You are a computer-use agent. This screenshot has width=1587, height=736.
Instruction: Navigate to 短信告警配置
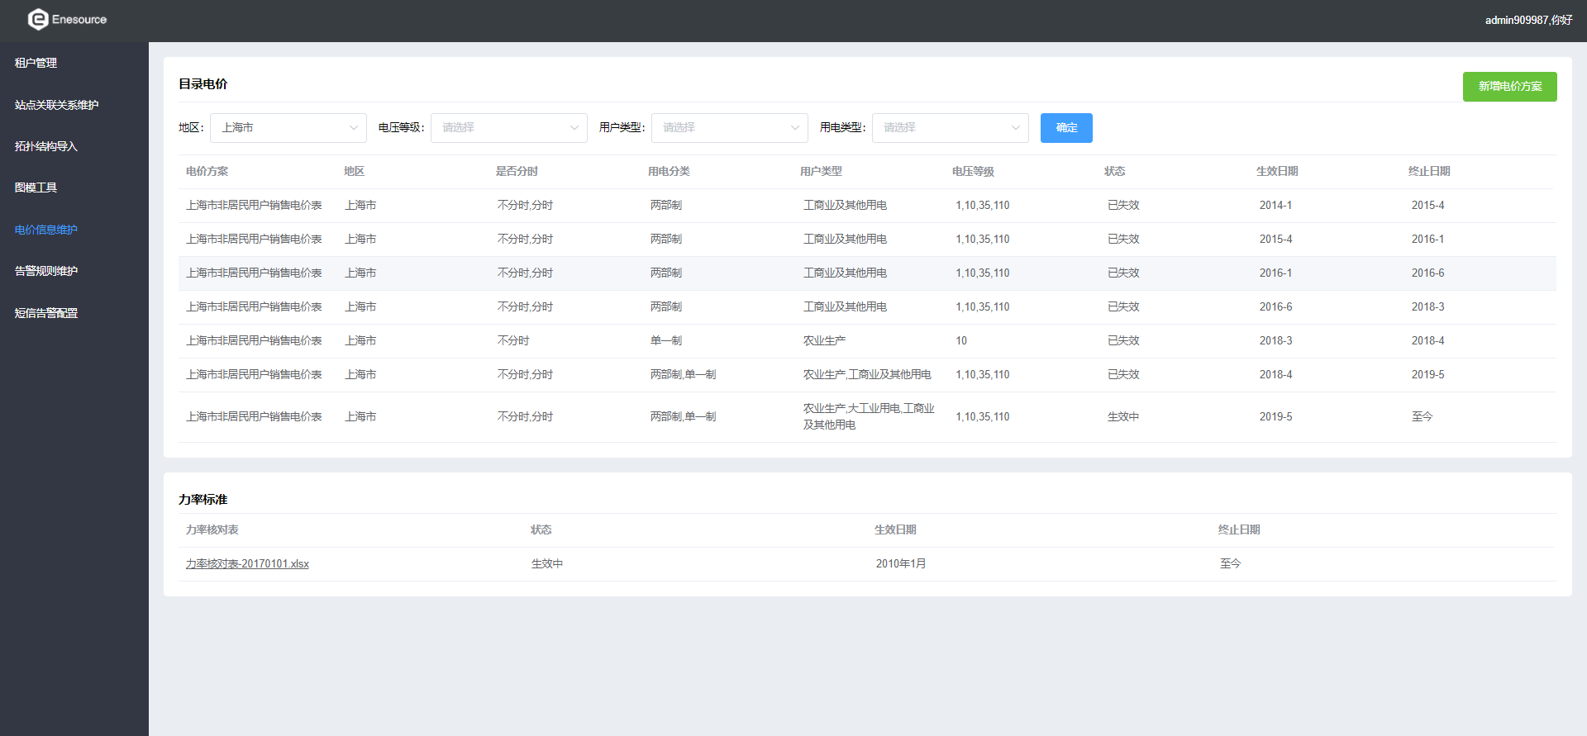45,313
